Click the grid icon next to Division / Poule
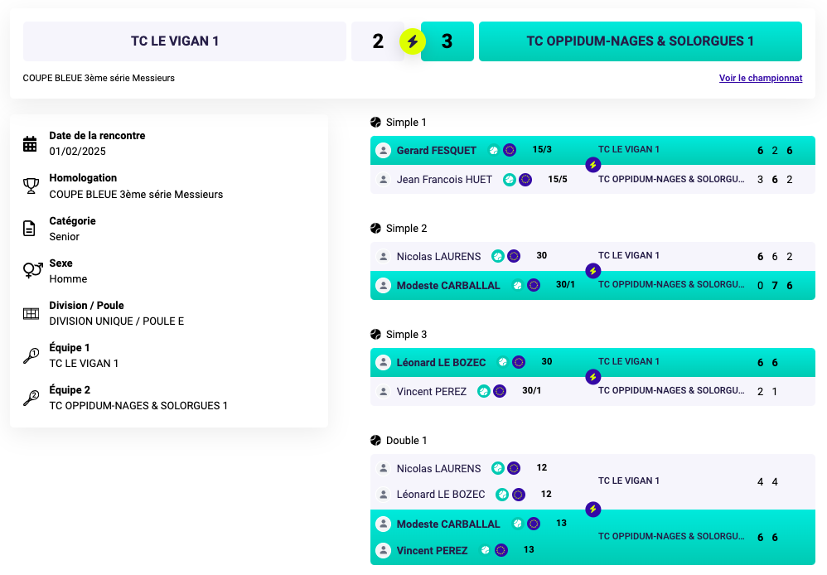The image size is (827, 575). (x=31, y=313)
